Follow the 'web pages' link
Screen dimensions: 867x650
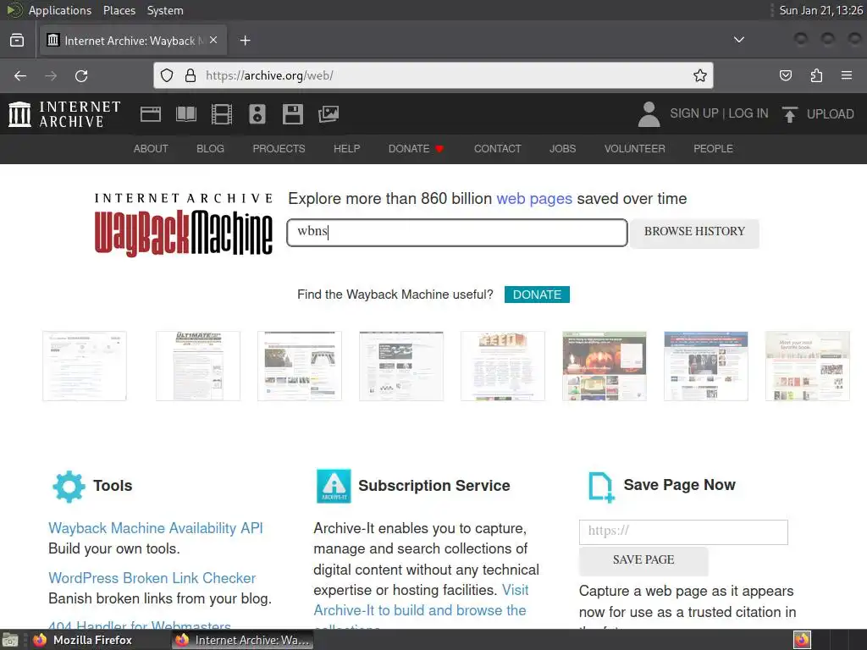click(534, 199)
